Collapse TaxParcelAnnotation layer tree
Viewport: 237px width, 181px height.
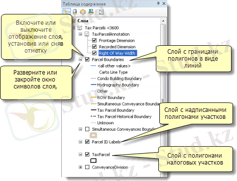[x=81, y=34]
